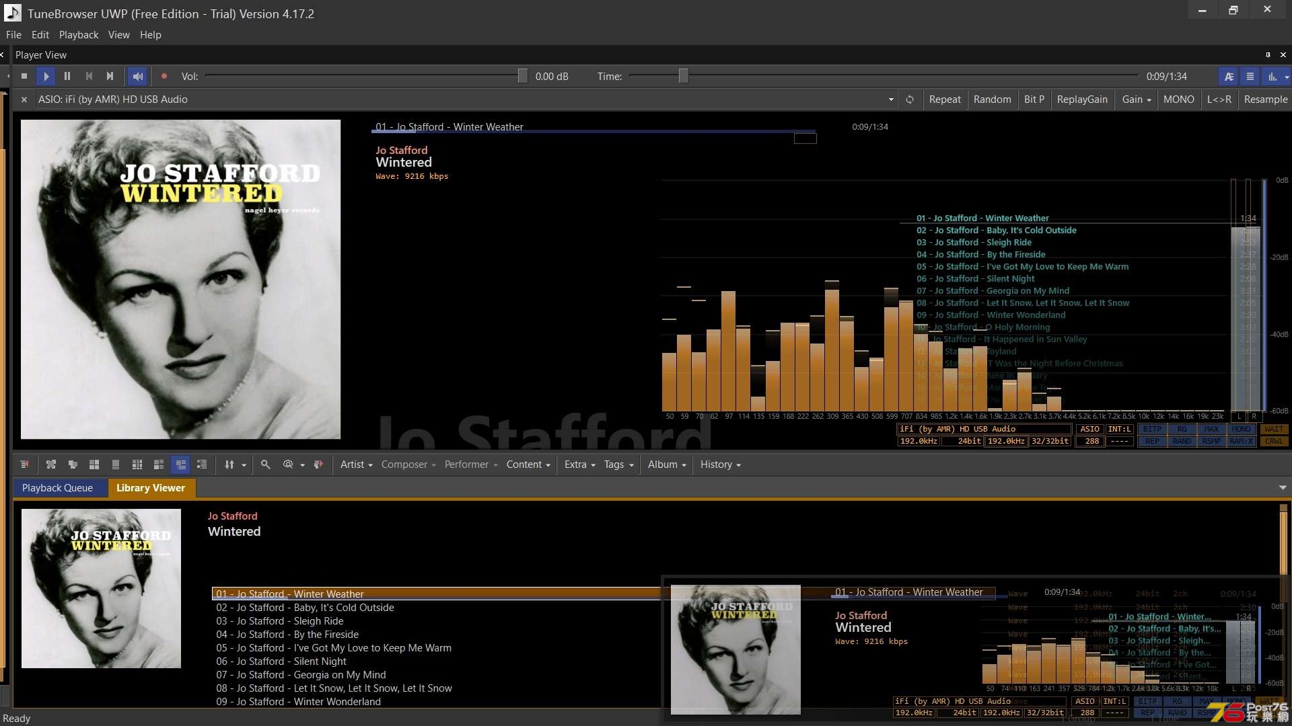1292x726 pixels.
Task: Toggle Bit P option
Action: point(1034,99)
